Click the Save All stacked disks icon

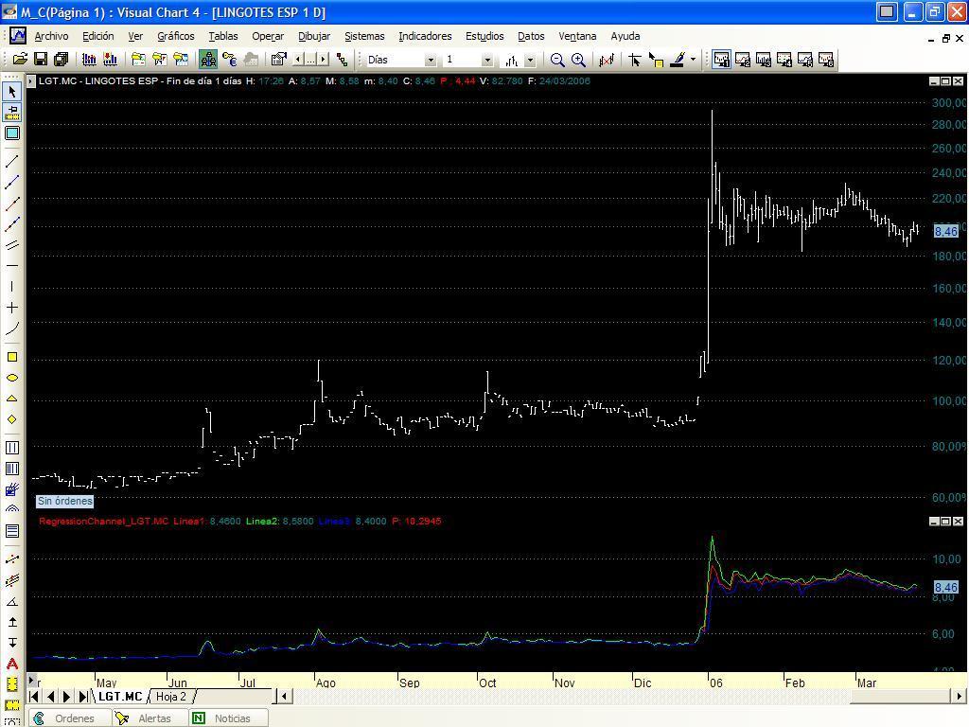(62, 60)
